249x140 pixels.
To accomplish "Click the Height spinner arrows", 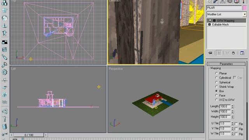I will (x=232, y=117).
